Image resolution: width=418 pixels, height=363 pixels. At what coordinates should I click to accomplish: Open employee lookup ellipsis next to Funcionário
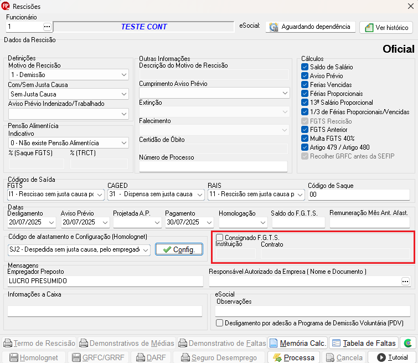point(47,27)
